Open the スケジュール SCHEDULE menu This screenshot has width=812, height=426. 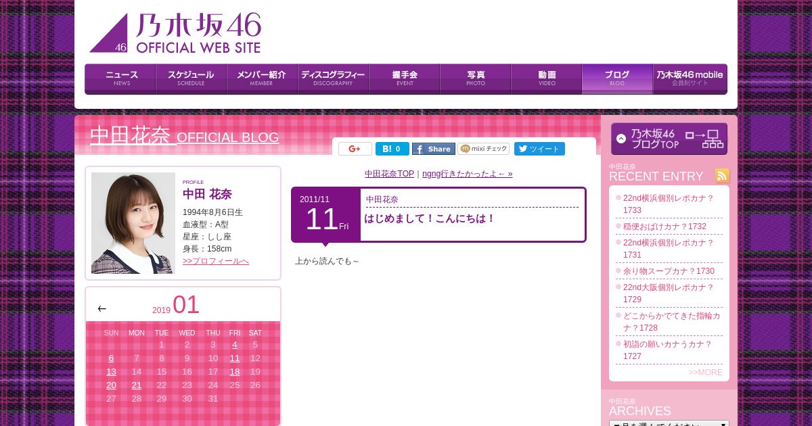pos(191,79)
